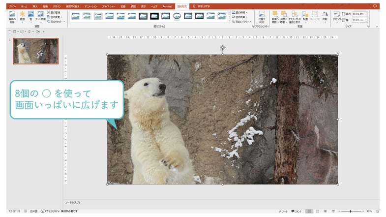The width and height of the screenshot is (386, 217).
Task: Toggle Comments (コメント) pane in status bar
Action: click(x=297, y=211)
